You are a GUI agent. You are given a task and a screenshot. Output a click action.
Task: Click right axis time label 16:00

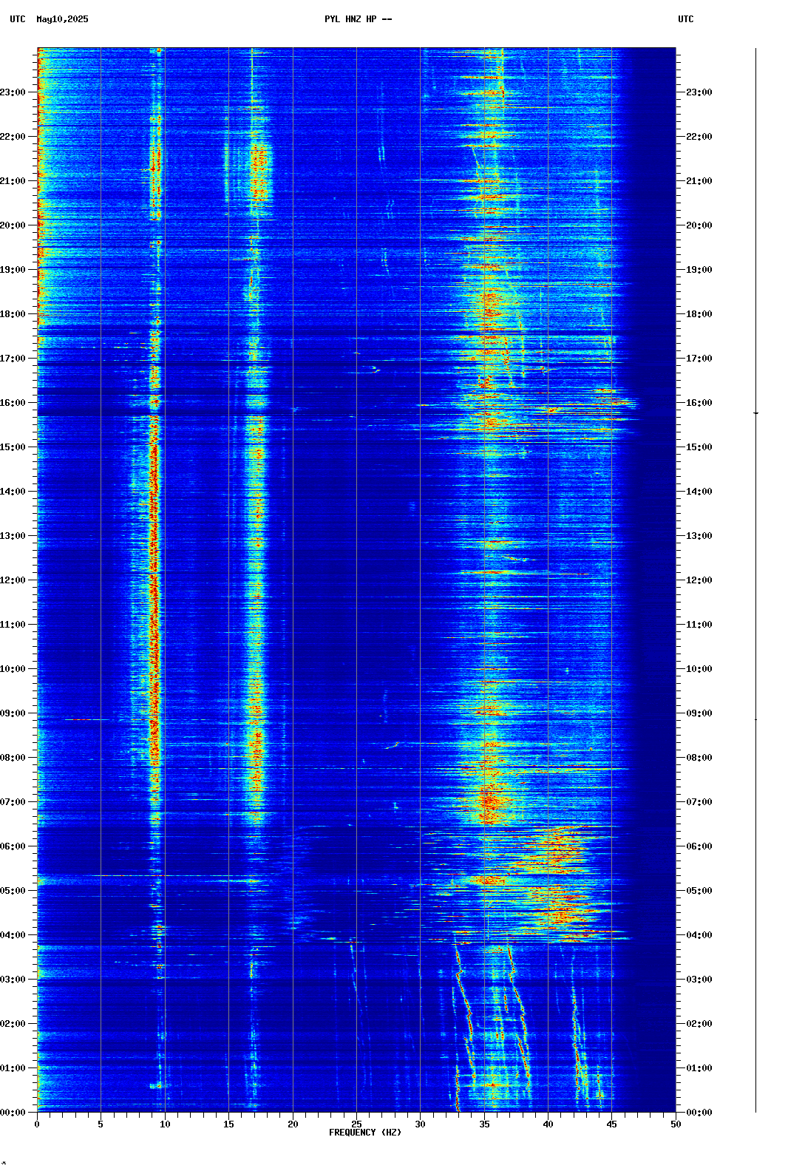[699, 403]
